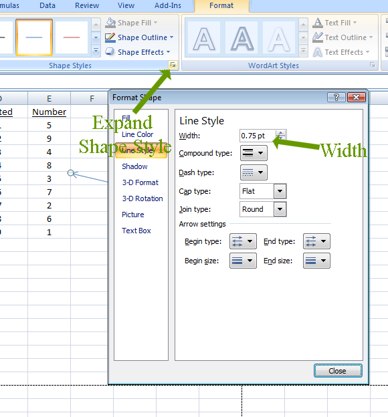Open the Dash type dropdown
388x417 pixels.
(254, 172)
